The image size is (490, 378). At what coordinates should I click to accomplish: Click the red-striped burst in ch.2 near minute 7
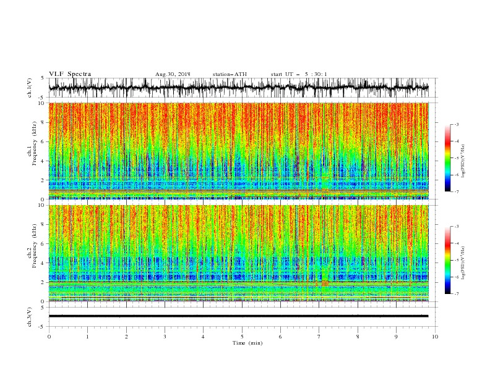[x=325, y=283]
